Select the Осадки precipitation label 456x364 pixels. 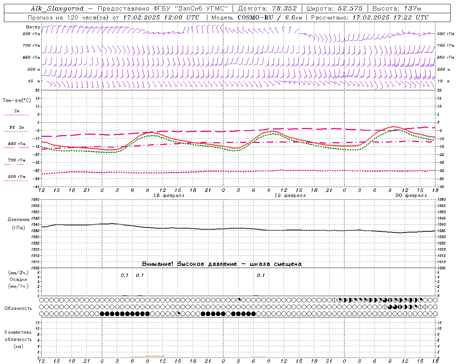(19, 279)
